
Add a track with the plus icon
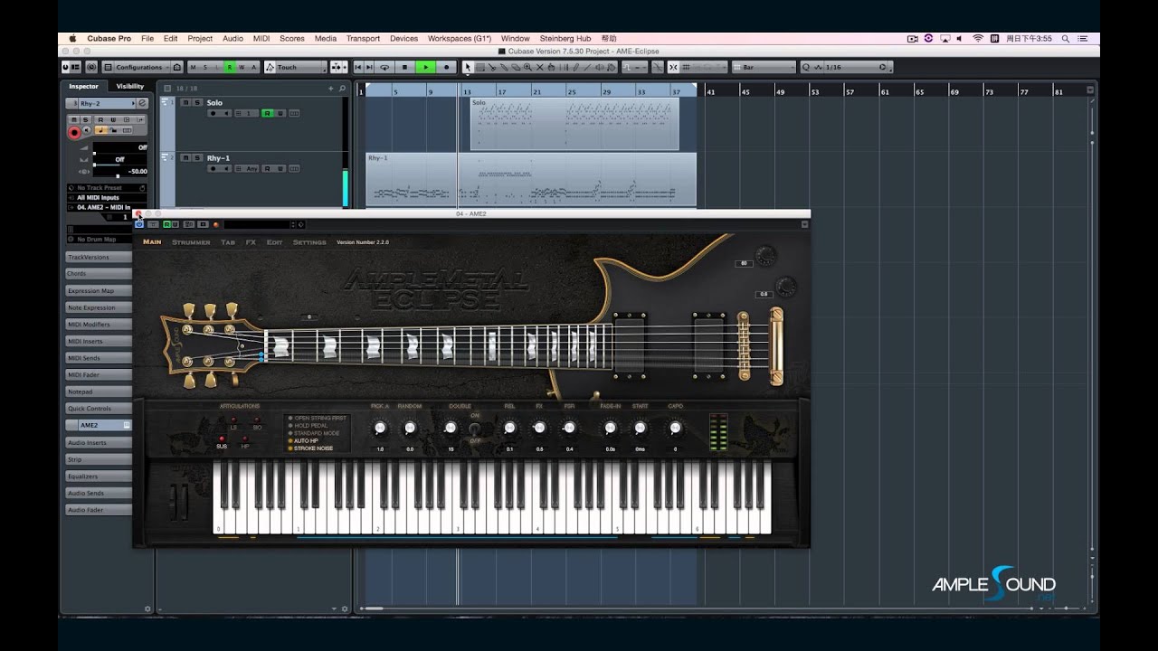pos(332,89)
